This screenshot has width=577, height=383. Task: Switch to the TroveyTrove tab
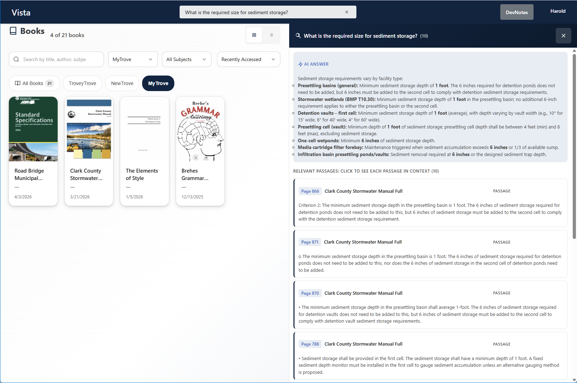click(82, 83)
